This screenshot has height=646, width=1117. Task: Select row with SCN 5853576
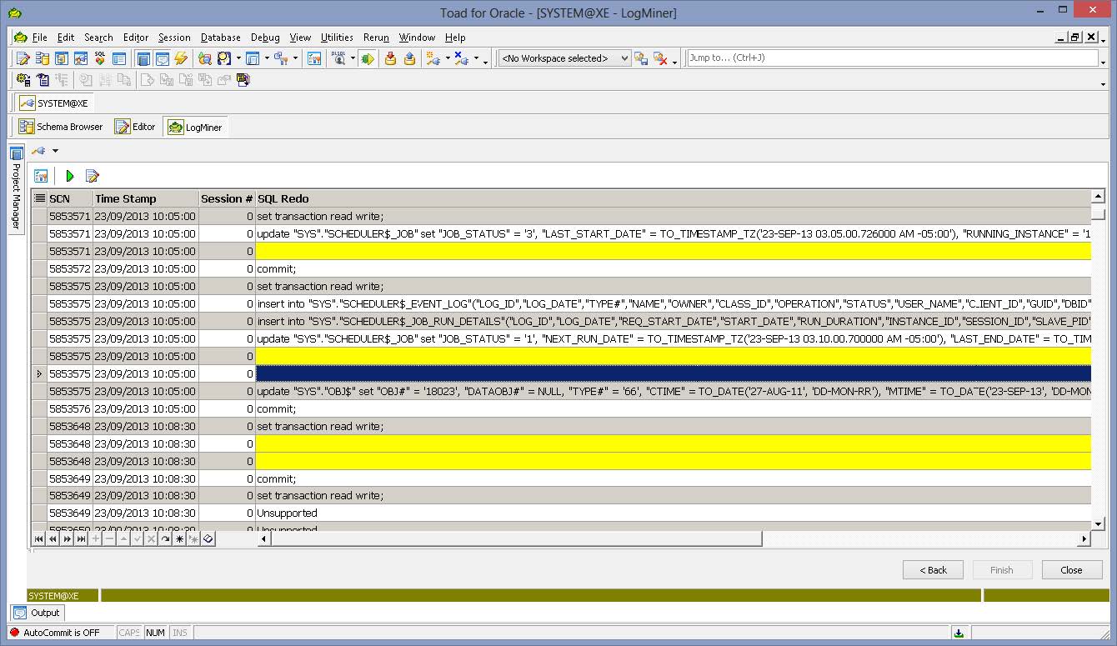[561, 408]
